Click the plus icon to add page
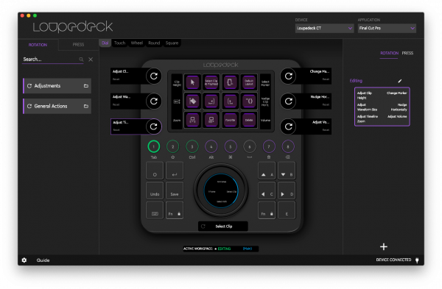This screenshot has width=442, height=289. 383,247
